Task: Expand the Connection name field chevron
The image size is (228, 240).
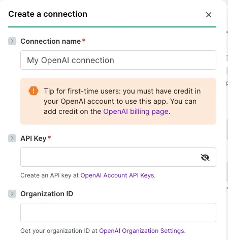Action: point(12,41)
